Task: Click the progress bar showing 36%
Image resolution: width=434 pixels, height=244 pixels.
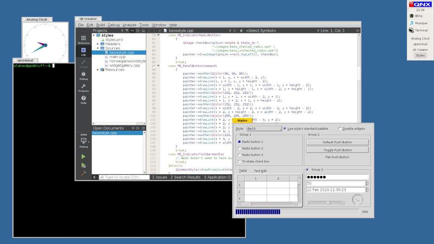Action: (x=297, y=212)
